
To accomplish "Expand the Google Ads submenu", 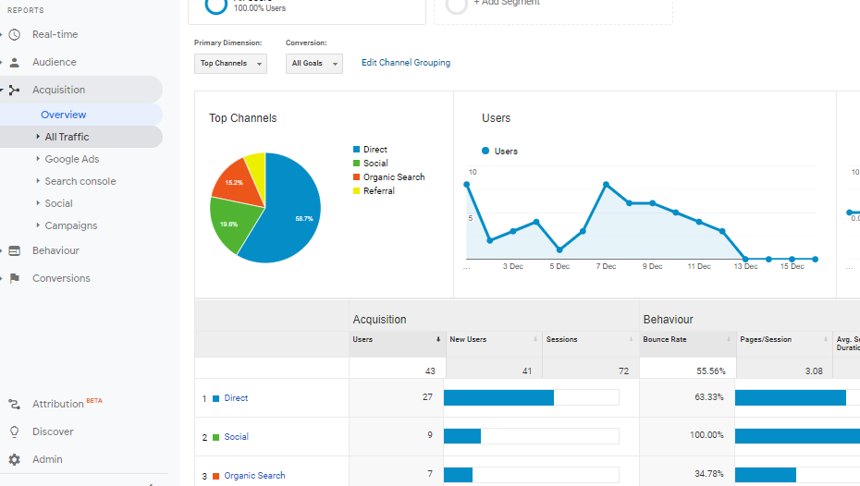I will pos(71,159).
